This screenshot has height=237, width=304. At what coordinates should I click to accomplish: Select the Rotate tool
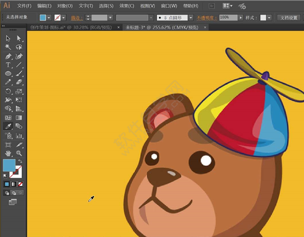(x=8, y=91)
